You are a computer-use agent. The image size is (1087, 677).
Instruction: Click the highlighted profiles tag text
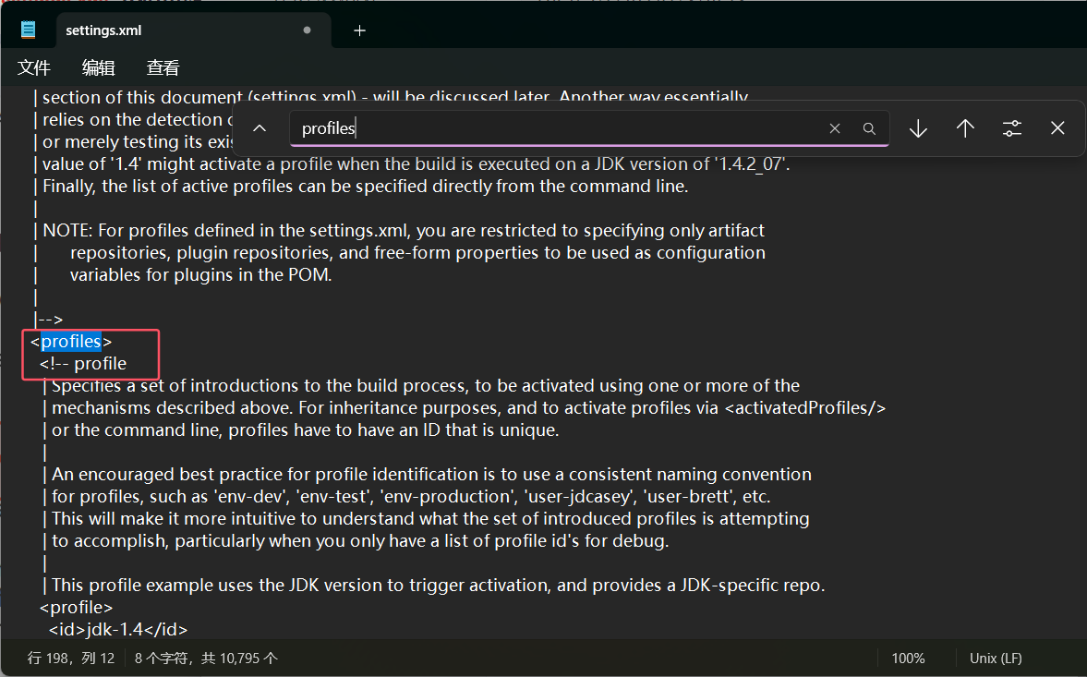click(x=71, y=342)
